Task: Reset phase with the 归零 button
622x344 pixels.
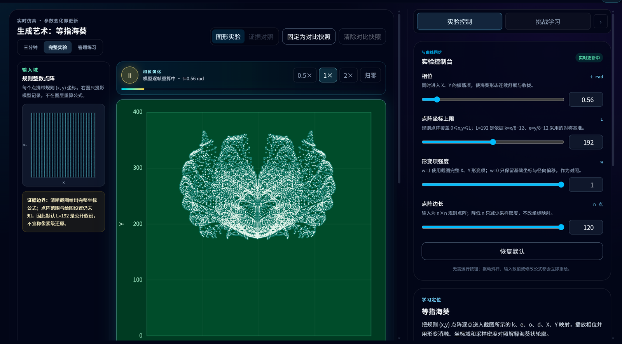Action: click(370, 75)
